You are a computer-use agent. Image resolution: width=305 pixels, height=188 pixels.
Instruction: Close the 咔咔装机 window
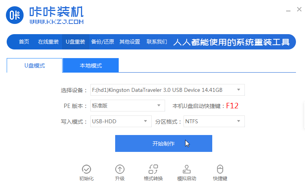(299, 9)
